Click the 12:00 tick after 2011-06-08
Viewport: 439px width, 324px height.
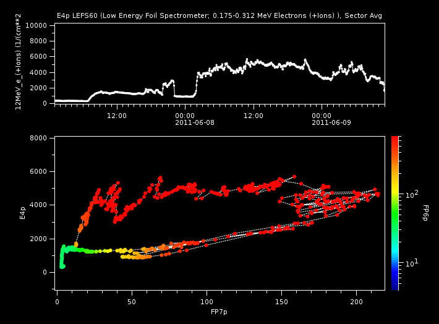[254, 115]
